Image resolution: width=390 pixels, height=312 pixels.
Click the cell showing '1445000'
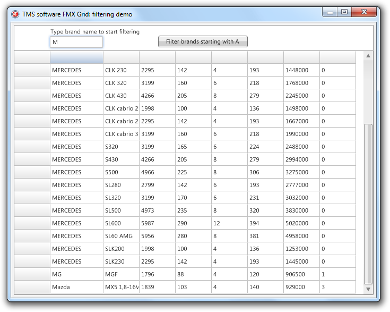[x=301, y=262]
